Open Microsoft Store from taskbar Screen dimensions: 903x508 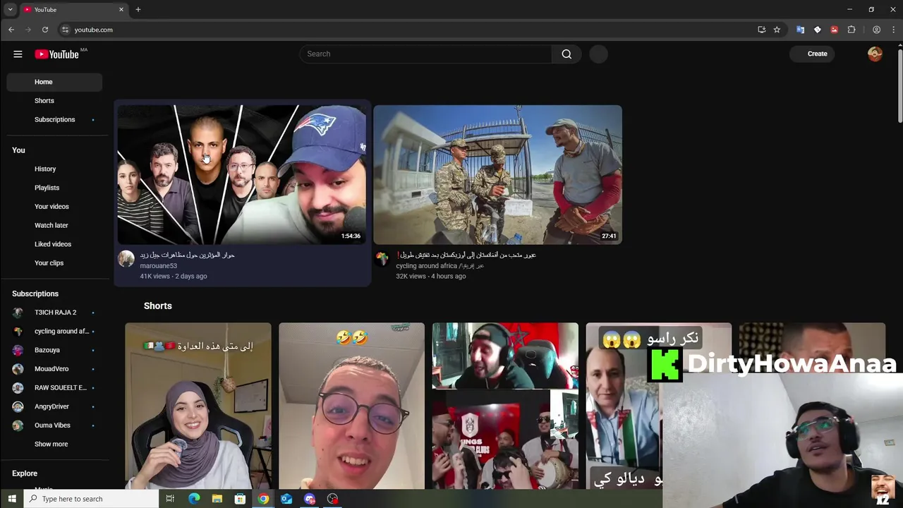[x=240, y=499]
